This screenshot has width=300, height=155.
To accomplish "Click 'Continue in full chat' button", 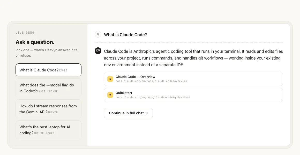I will [x=128, y=113].
